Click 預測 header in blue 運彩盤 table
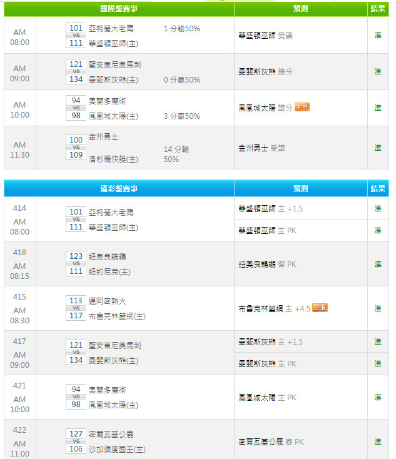The width and height of the screenshot is (396, 459). 300,188
